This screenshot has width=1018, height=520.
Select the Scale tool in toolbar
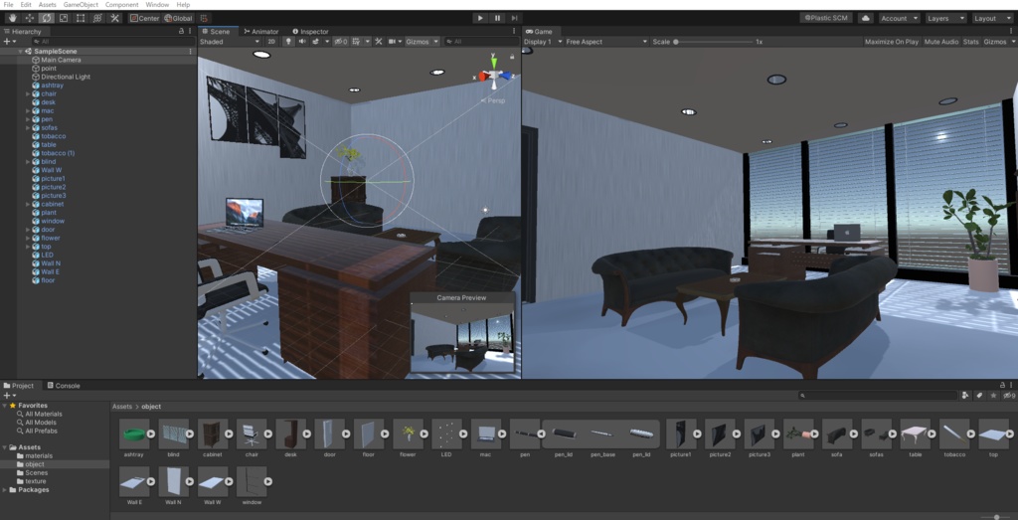coord(64,18)
